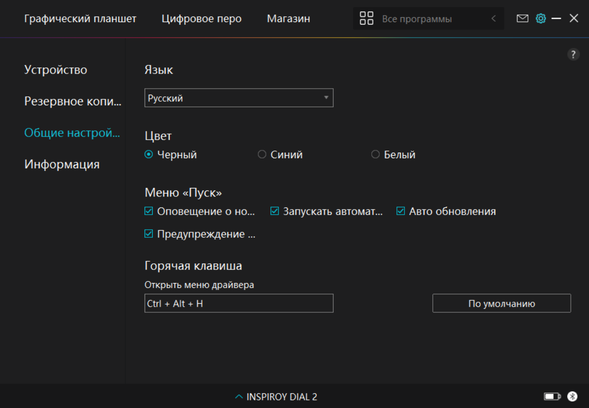This screenshot has height=408, width=589.
Task: Select the Синий color theme
Action: (x=262, y=155)
